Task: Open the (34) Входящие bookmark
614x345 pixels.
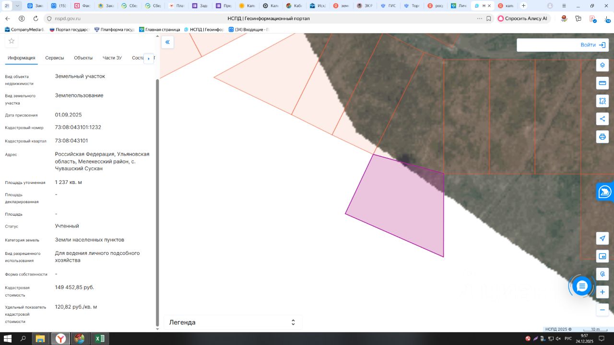Action: [x=248, y=29]
